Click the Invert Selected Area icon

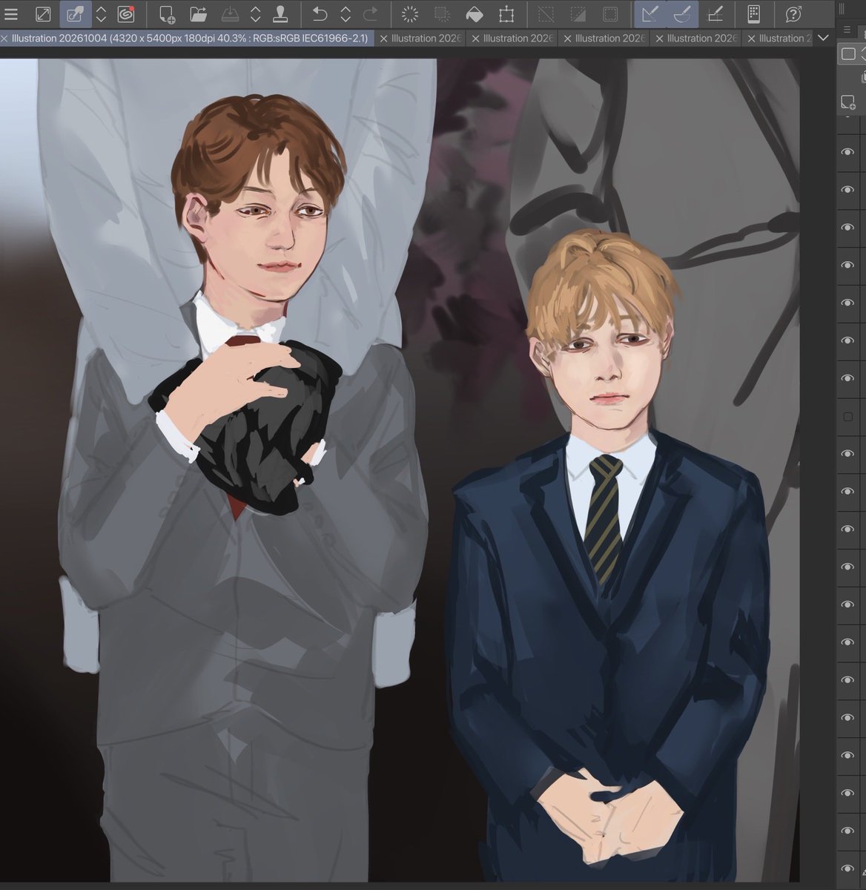[x=578, y=14]
